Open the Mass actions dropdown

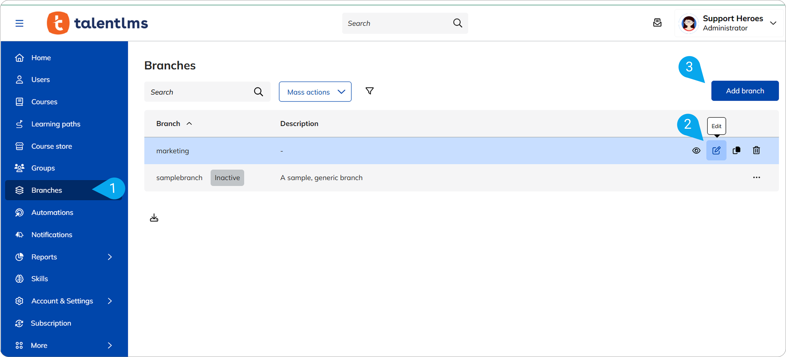pyautogui.click(x=315, y=92)
